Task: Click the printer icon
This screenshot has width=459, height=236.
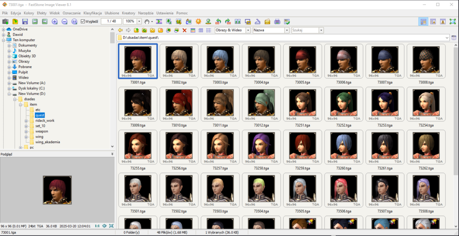Action: (x=277, y=22)
